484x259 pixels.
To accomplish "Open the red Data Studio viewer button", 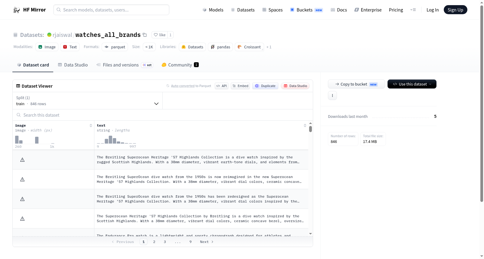I will (x=295, y=86).
